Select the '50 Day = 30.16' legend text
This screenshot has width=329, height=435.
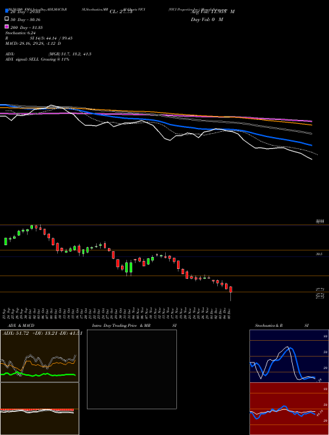point(25,20)
